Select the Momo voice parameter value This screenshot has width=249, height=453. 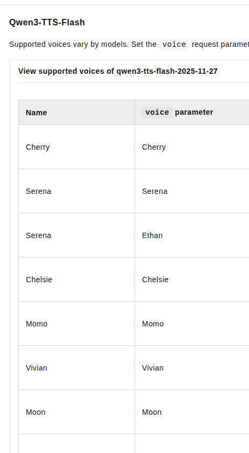153,324
